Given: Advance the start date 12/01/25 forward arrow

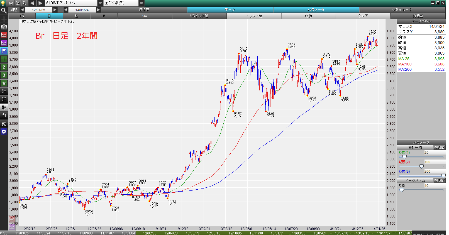Looking at the screenshot, I should click(x=55, y=10).
